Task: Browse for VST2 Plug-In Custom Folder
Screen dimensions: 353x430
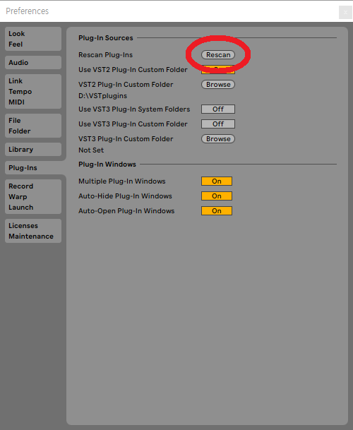Action: [x=218, y=85]
